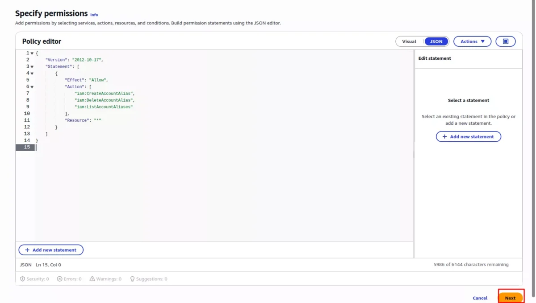Image resolution: width=536 pixels, height=303 pixels.
Task: Collapse the Statement array on line 3
Action: pyautogui.click(x=32, y=67)
